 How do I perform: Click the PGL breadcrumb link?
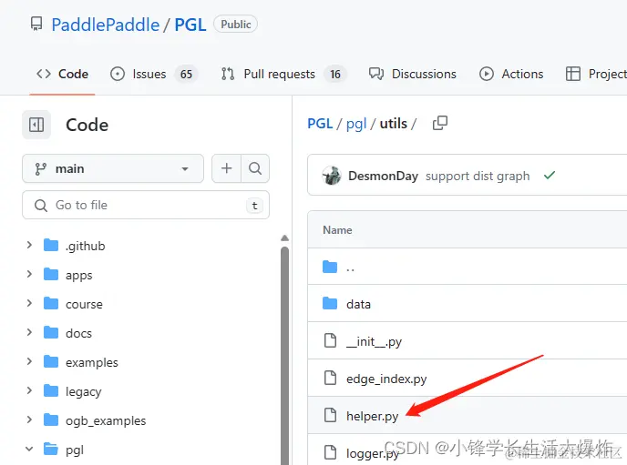pyautogui.click(x=320, y=124)
